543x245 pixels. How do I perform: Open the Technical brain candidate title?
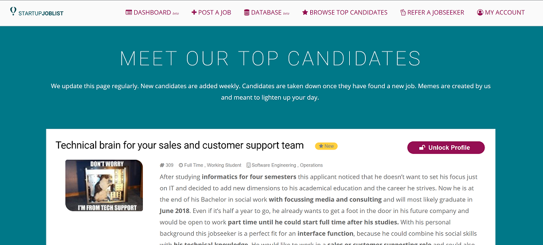[179, 145]
